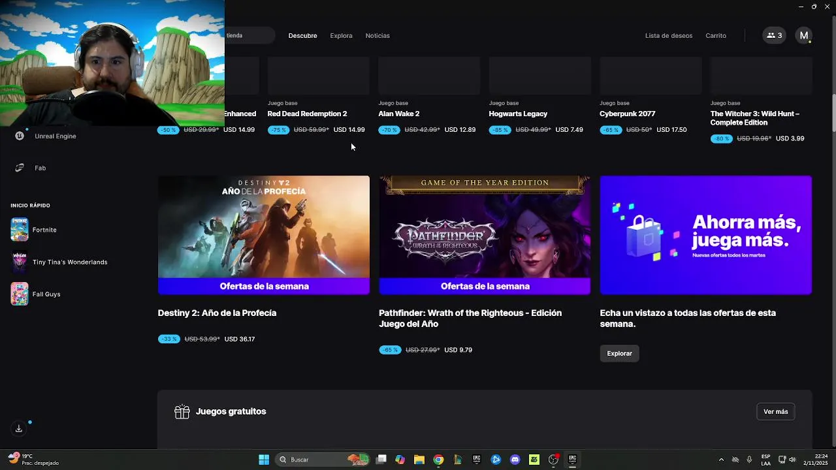Image resolution: width=836 pixels, height=470 pixels.
Task: Open Battle.net from the taskbar
Action: click(496, 460)
